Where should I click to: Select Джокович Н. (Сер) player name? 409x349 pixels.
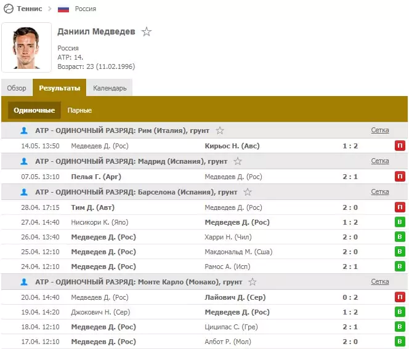pyautogui.click(x=100, y=312)
